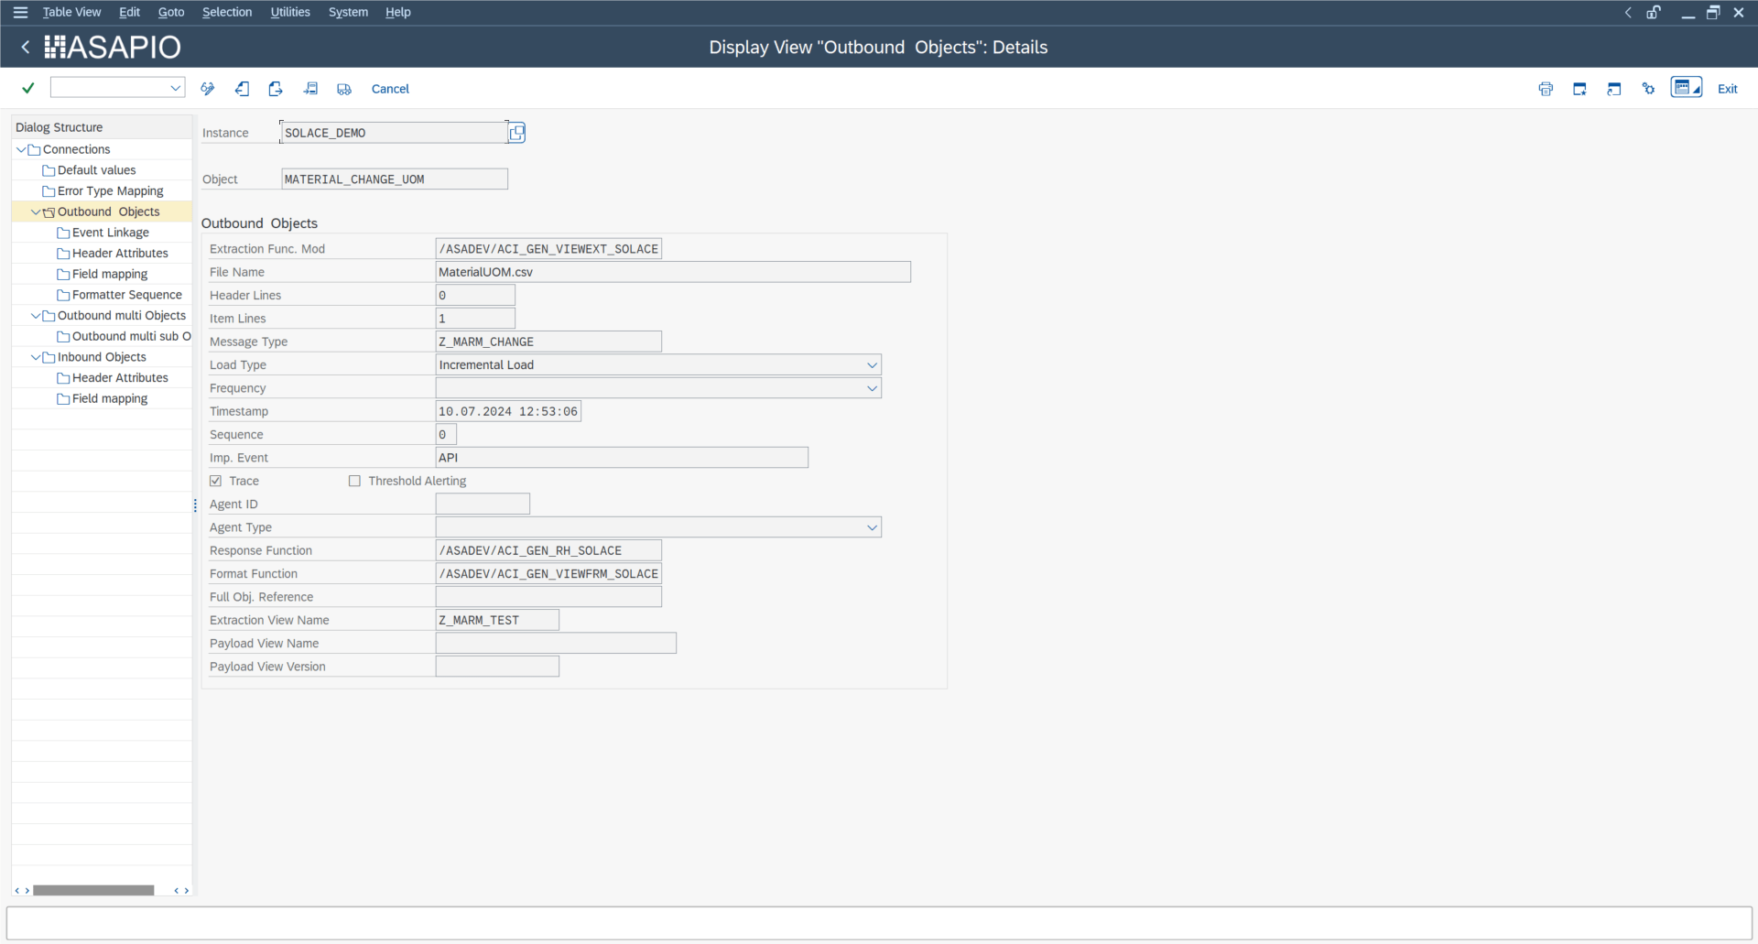Screen dimensions: 1758x944
Task: Open the Table View menu
Action: point(71,12)
